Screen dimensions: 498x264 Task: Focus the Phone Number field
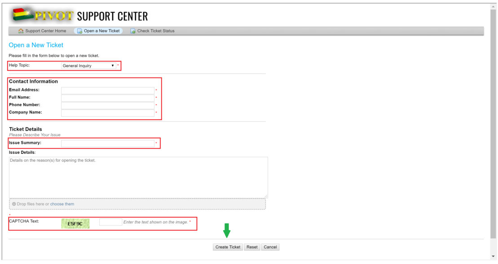(108, 105)
